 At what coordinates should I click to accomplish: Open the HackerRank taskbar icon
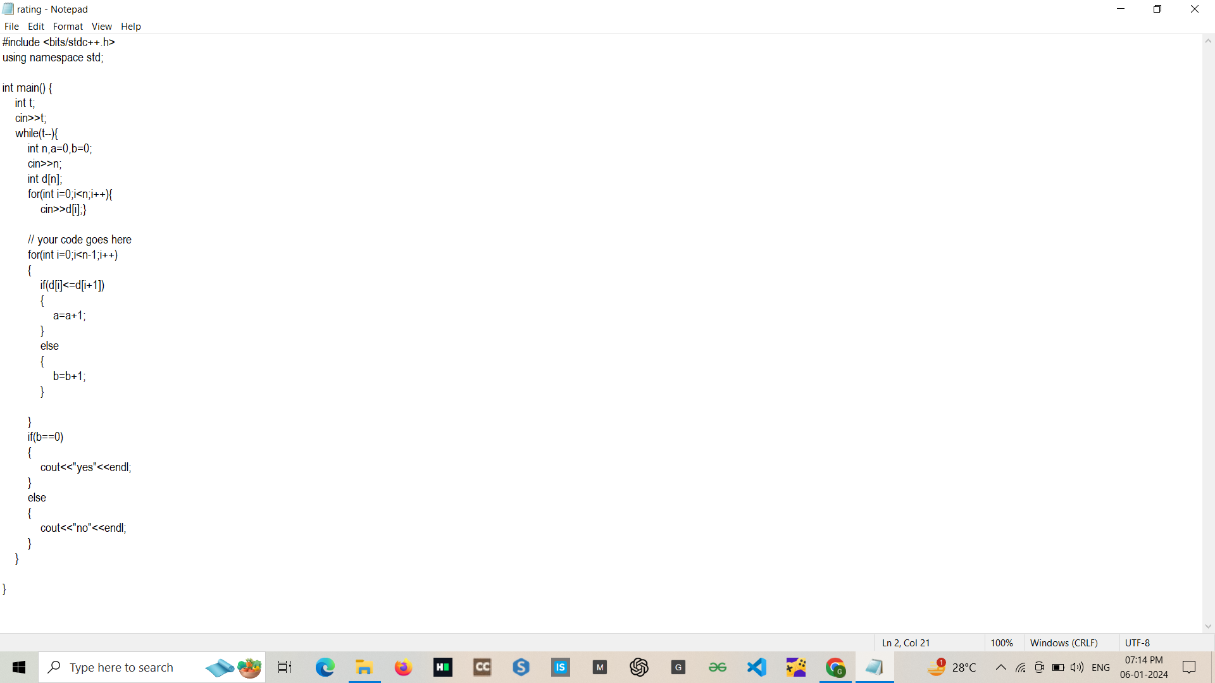[x=443, y=667]
